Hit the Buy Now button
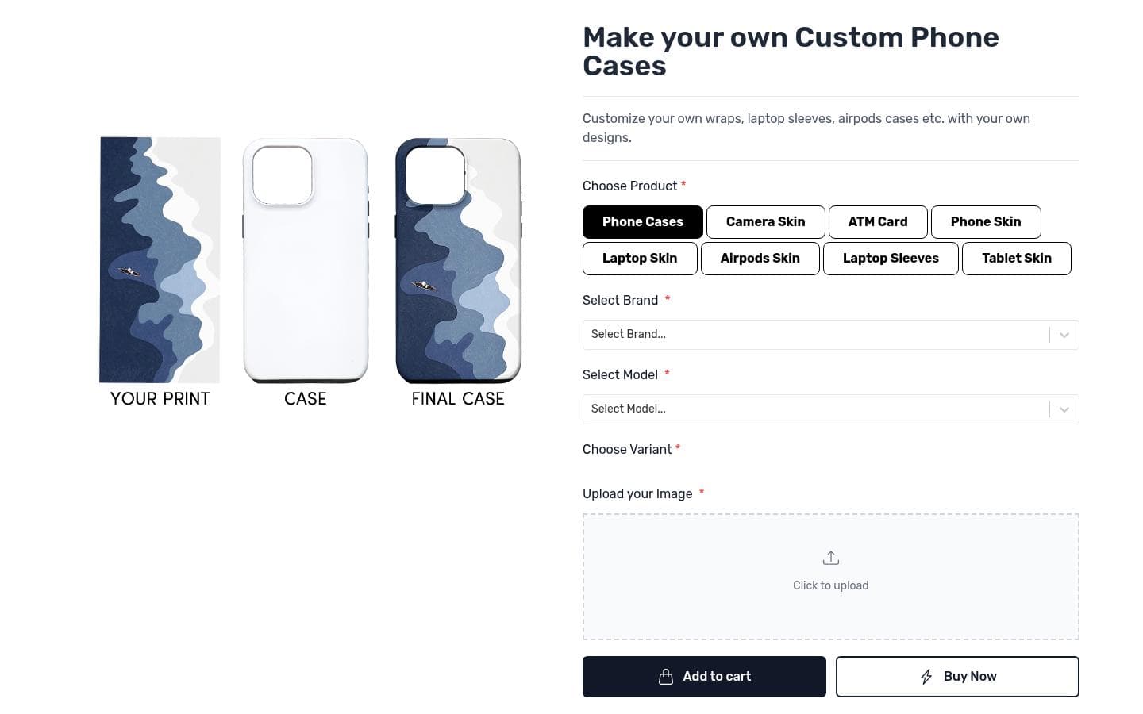 point(956,677)
